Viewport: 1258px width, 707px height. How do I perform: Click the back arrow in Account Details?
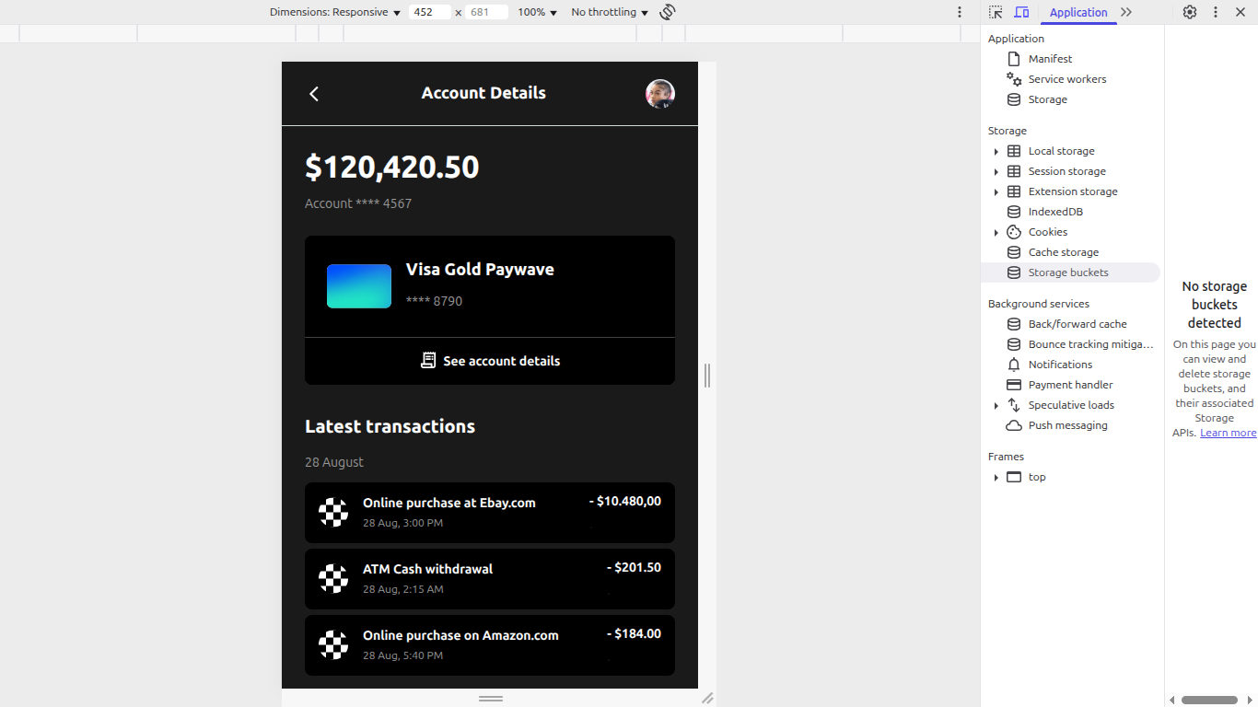tap(314, 94)
